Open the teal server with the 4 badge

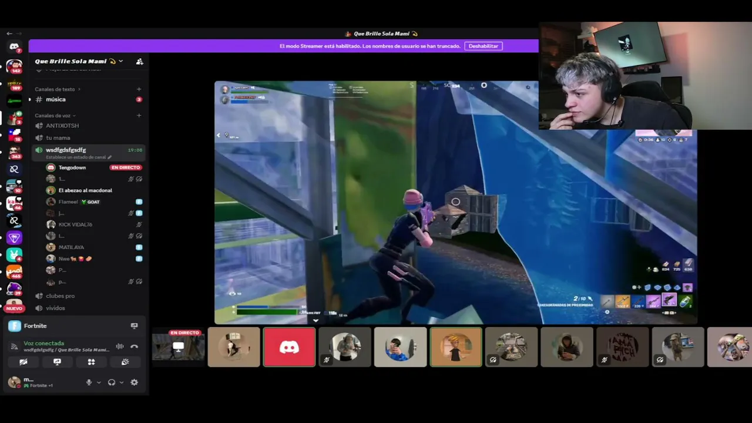14,254
